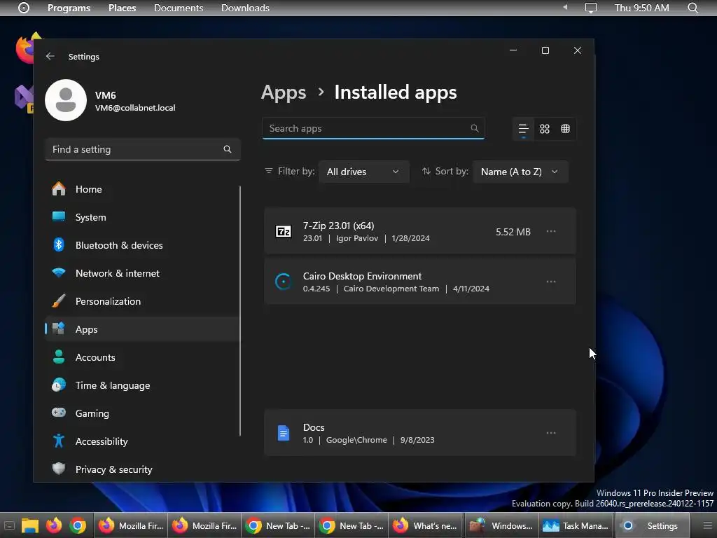Screen dimensions: 717x538
Task: Go to Home settings
Action: click(142, 189)
